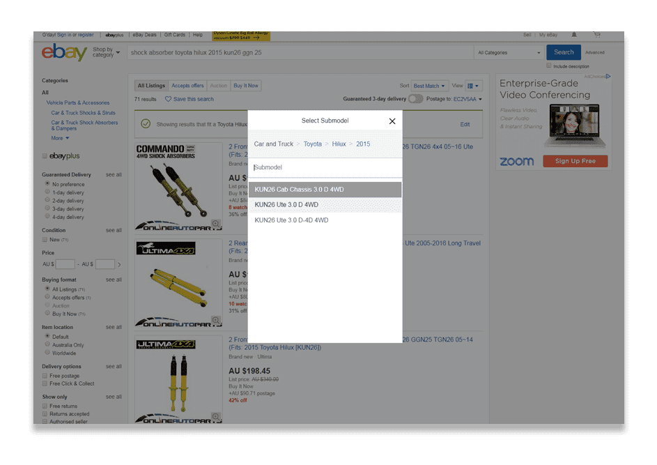Switch to the Auction tab
Viewport: 657px width, 465px height.
[218, 86]
